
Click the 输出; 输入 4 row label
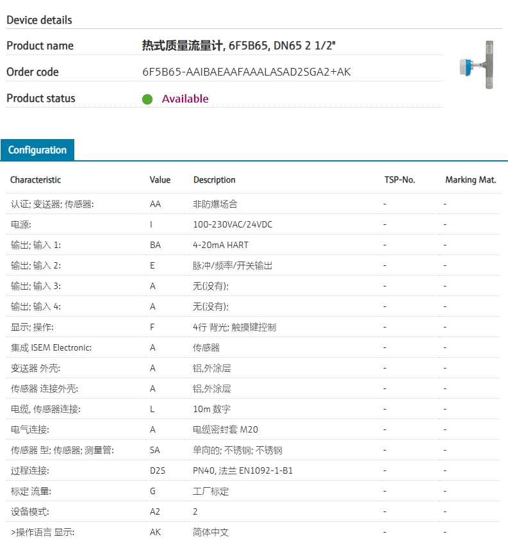(x=36, y=307)
